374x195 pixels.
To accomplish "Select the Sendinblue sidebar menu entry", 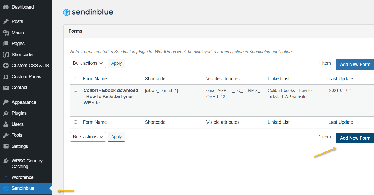I will click(x=23, y=188).
